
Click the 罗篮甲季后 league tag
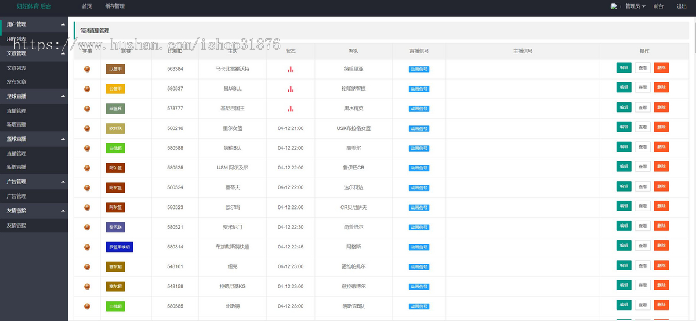[120, 247]
